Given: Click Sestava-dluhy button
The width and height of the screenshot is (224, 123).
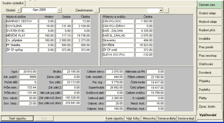Looking at the screenshot, I should 167,119.
